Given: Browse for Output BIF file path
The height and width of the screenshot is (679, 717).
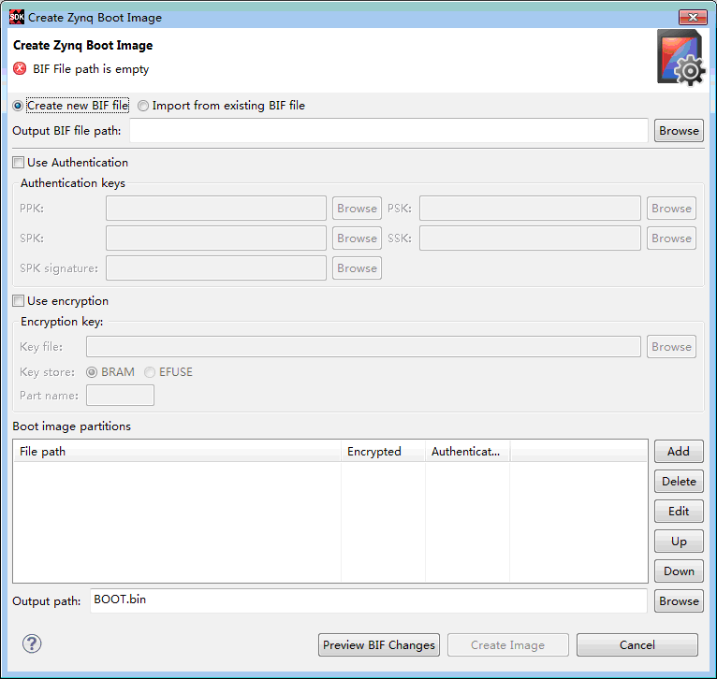Looking at the screenshot, I should pyautogui.click(x=679, y=131).
